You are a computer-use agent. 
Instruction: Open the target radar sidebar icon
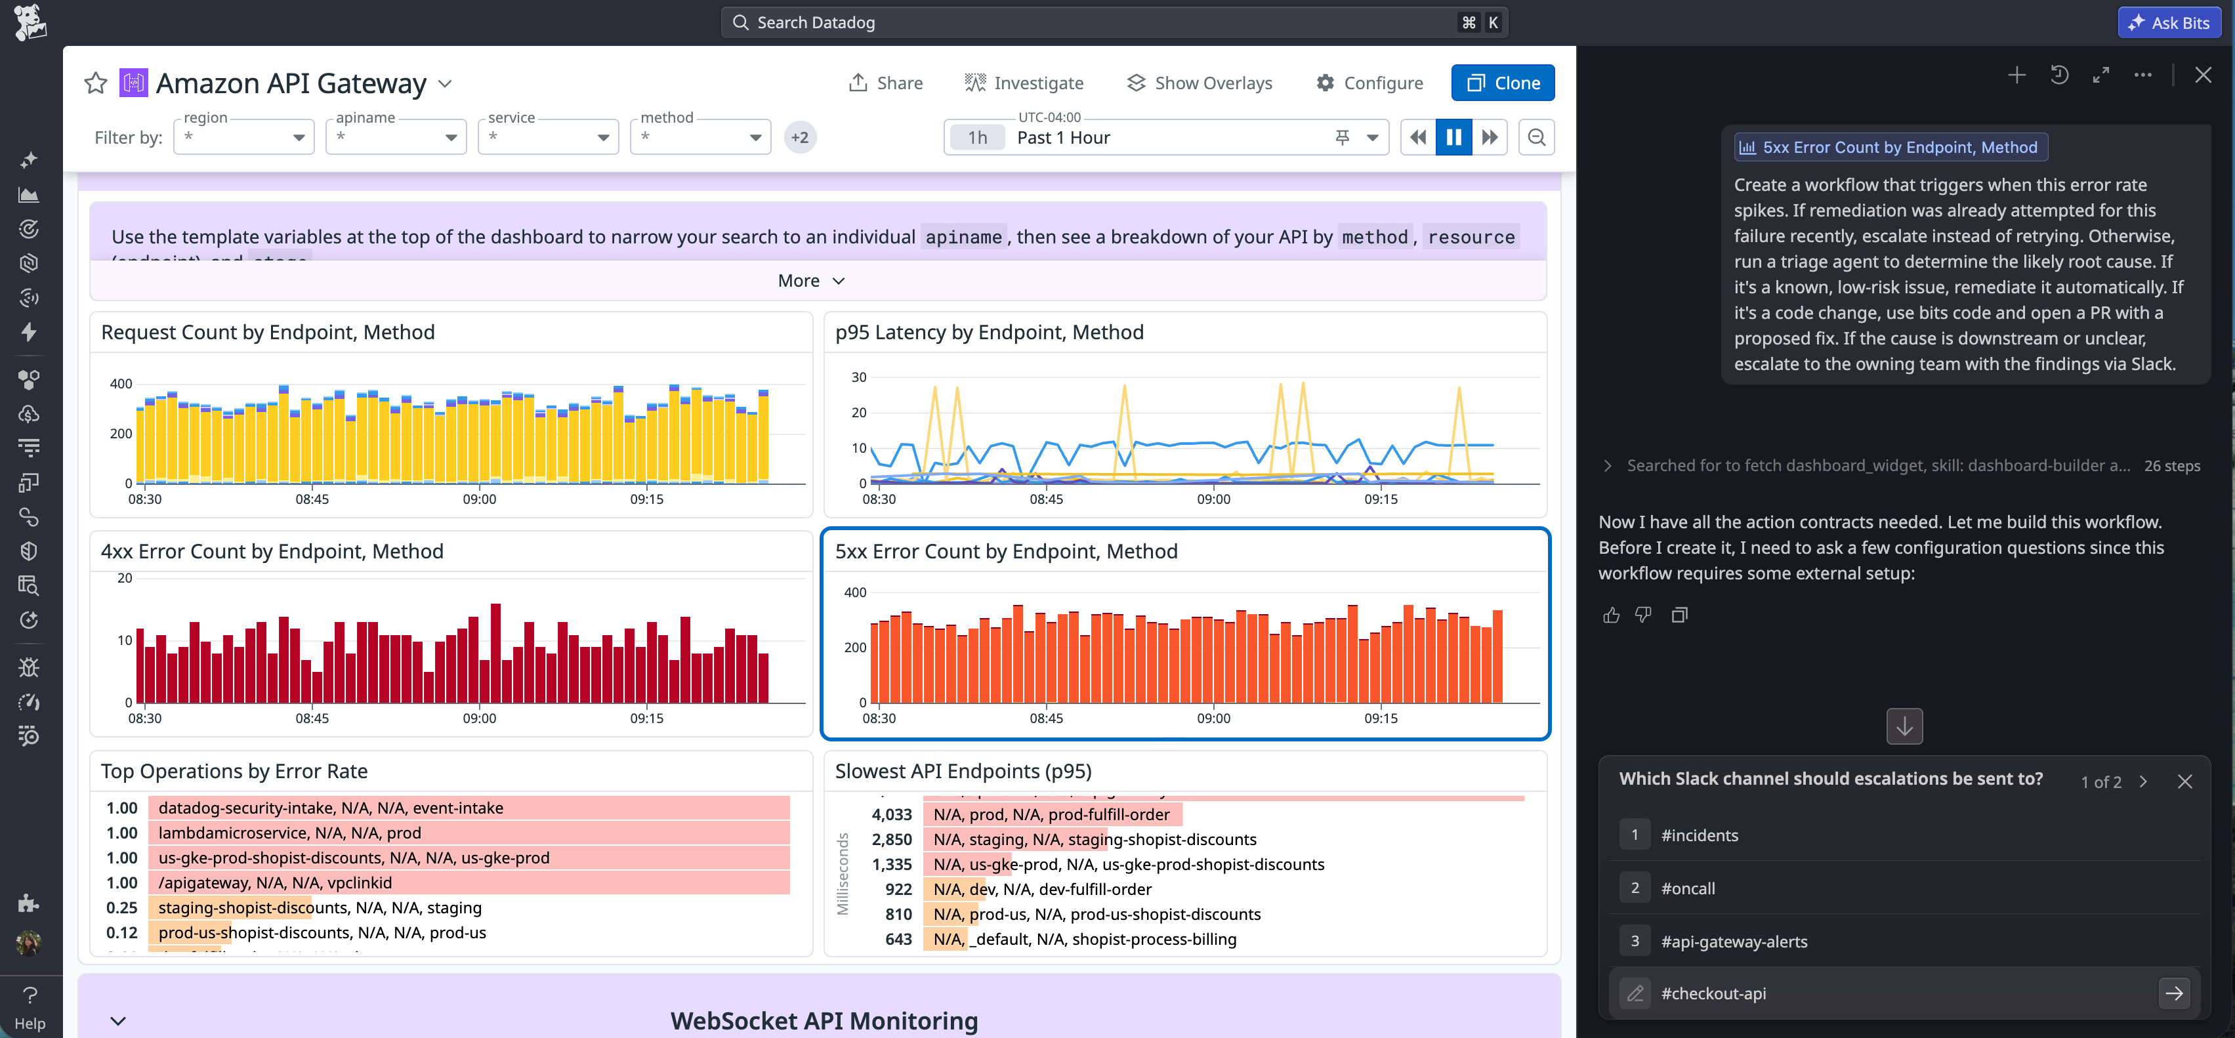[x=29, y=229]
